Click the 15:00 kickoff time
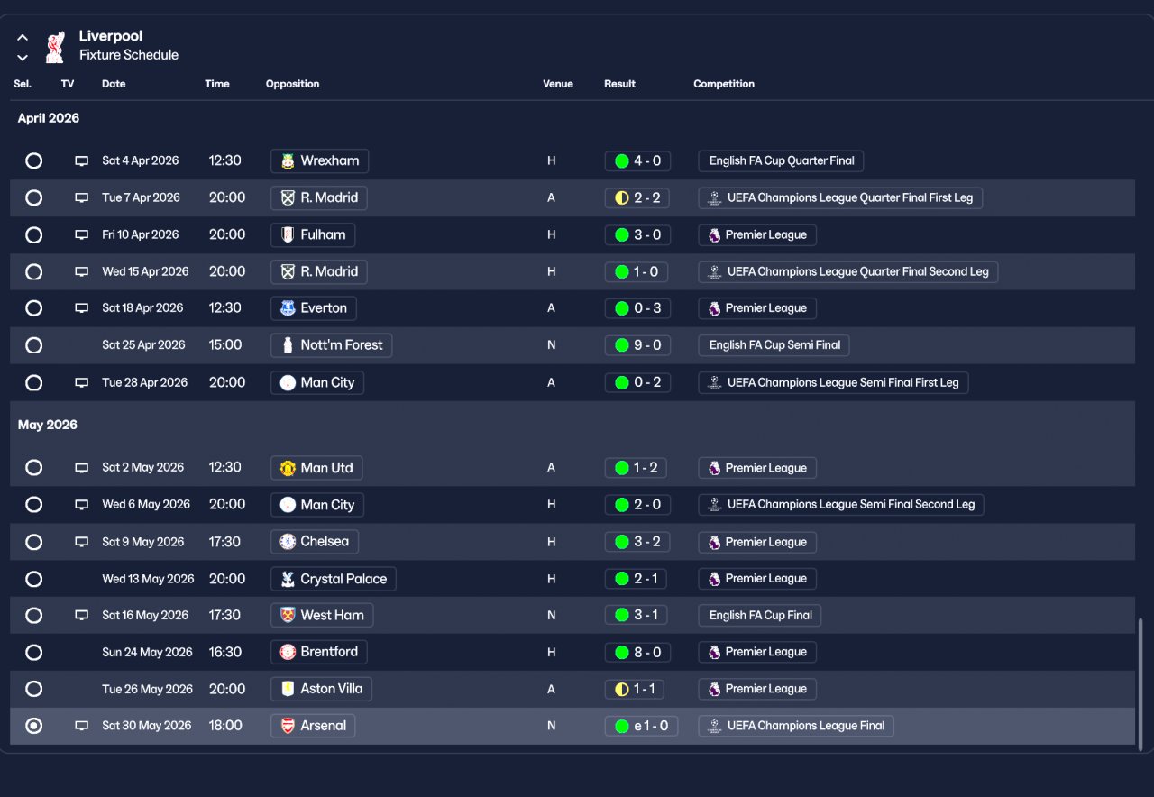 click(x=225, y=345)
